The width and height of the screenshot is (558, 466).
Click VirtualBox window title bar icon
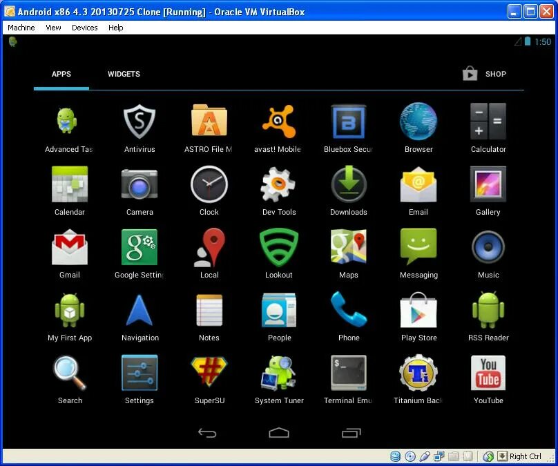click(x=10, y=12)
